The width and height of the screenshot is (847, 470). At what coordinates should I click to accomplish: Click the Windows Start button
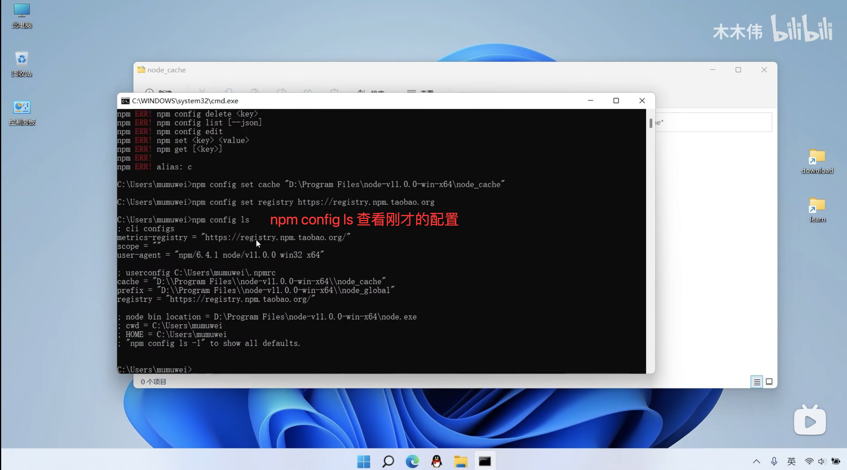pos(364,461)
